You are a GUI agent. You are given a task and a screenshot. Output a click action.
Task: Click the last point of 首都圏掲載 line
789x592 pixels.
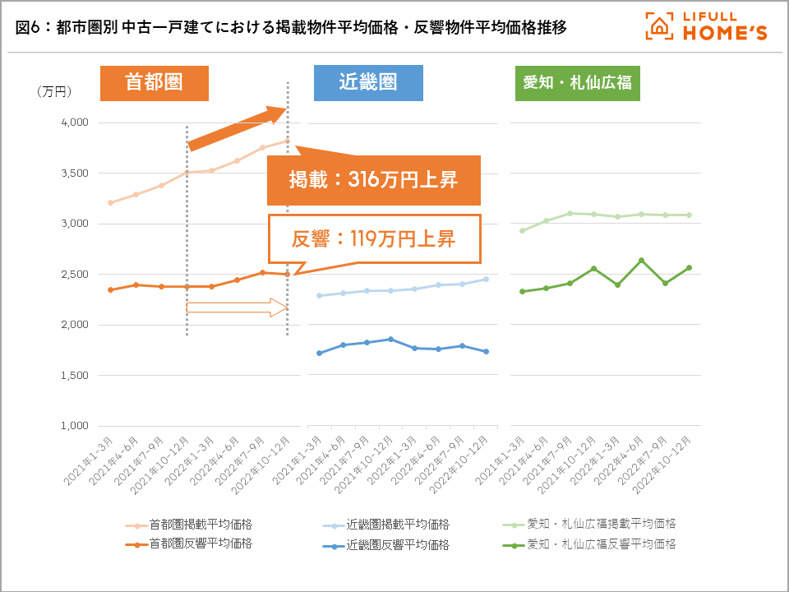coord(287,141)
